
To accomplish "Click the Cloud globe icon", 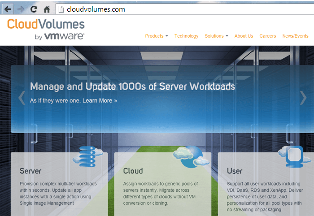I will pos(191,157).
